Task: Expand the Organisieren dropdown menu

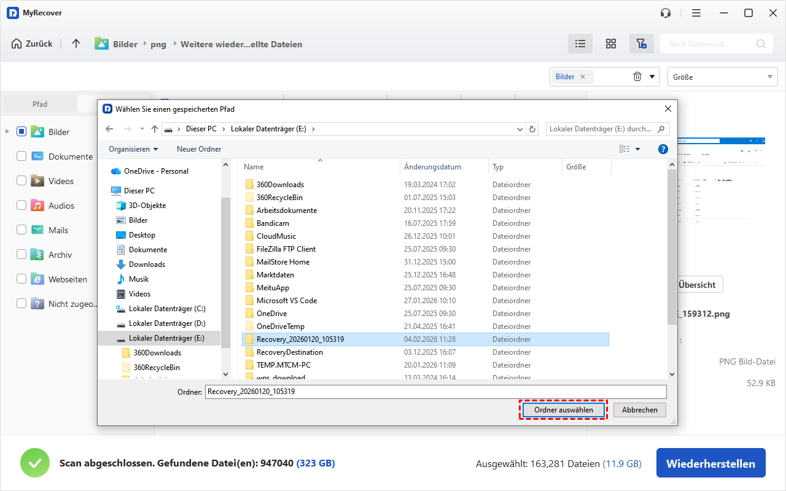Action: tap(133, 149)
